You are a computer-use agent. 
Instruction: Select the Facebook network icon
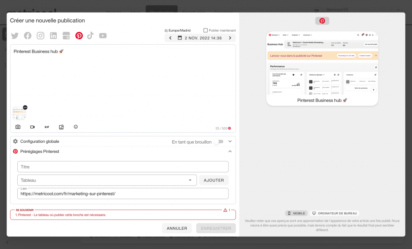point(28,36)
